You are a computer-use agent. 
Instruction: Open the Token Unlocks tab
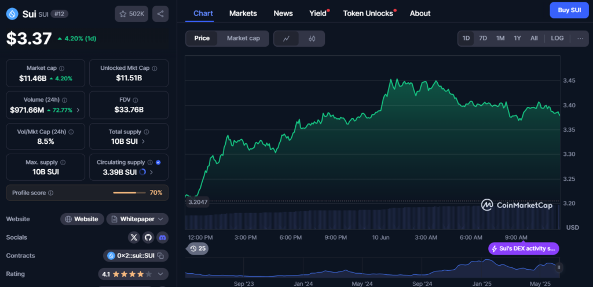[368, 14]
